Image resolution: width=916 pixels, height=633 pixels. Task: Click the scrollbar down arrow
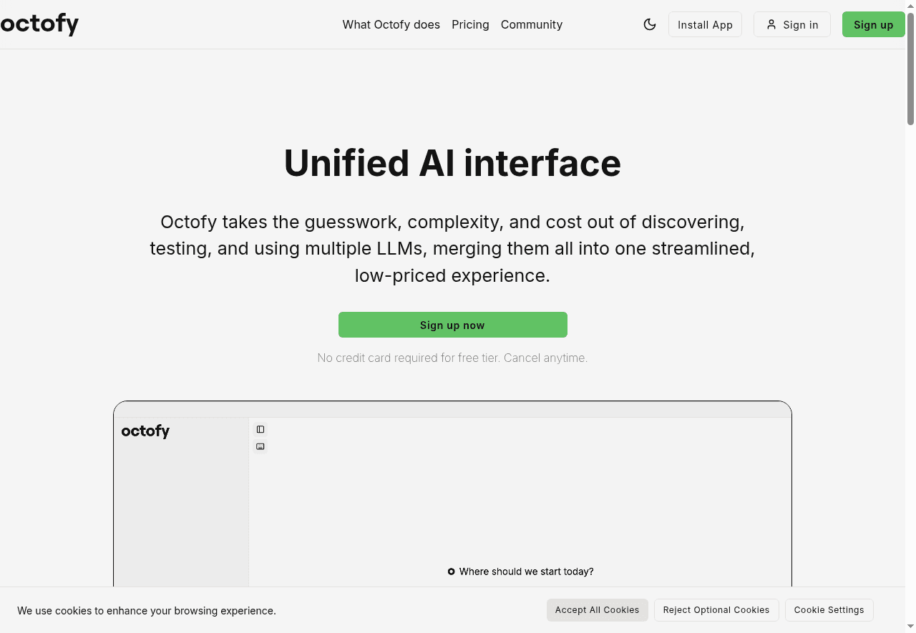click(x=910, y=627)
